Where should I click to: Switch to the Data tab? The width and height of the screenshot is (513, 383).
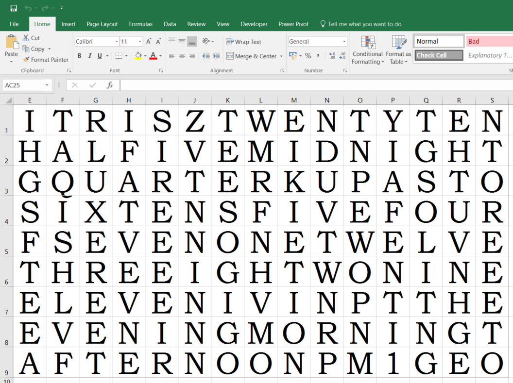click(x=170, y=24)
